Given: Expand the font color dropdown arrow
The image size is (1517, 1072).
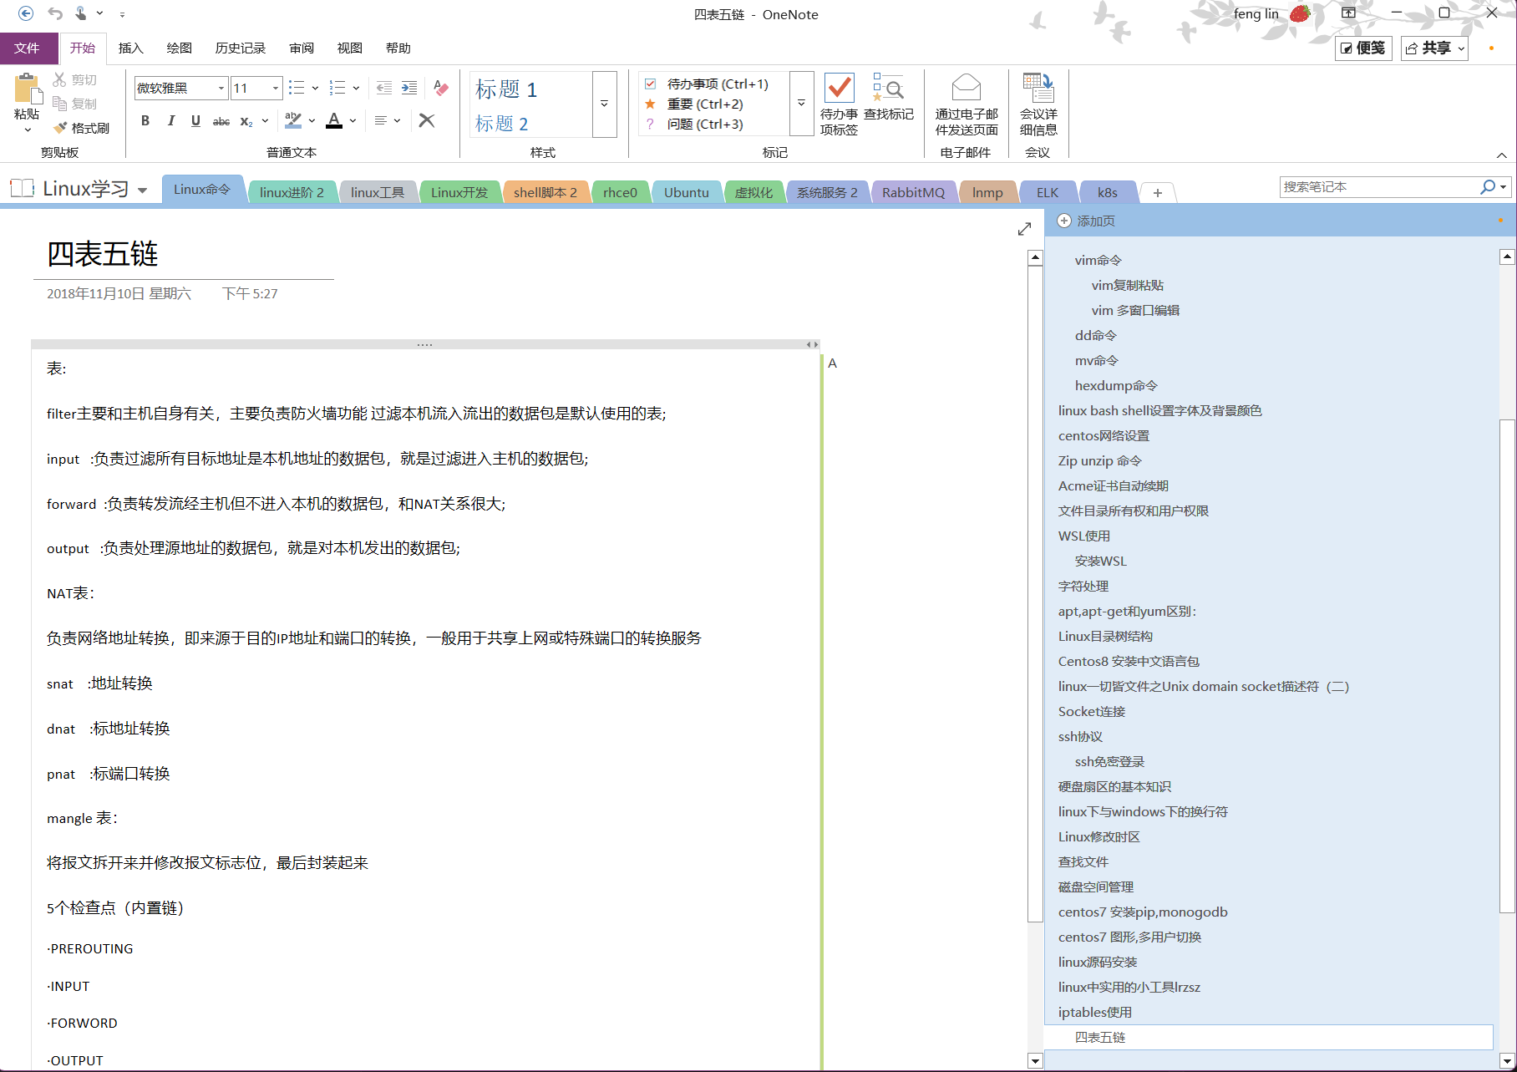Looking at the screenshot, I should pyautogui.click(x=350, y=121).
